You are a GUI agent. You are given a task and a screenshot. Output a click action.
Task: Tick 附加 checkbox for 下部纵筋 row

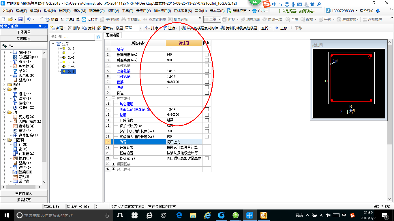point(207,77)
